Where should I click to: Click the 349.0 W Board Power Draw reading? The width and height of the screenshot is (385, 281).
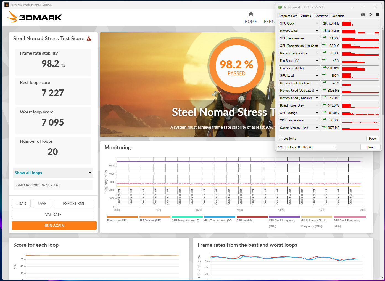pyautogui.click(x=331, y=105)
